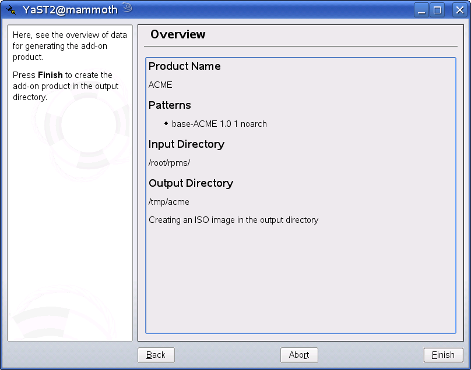Click the bullet before base-ACME pattern

click(x=166, y=123)
